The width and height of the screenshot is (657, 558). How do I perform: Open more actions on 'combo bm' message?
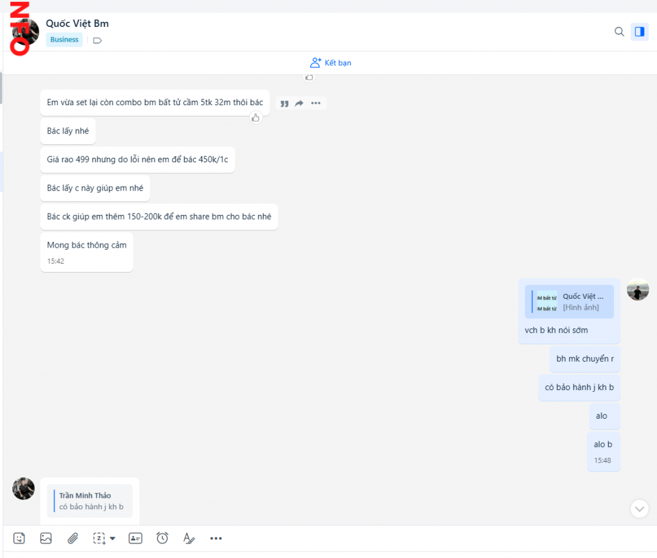[x=316, y=103]
